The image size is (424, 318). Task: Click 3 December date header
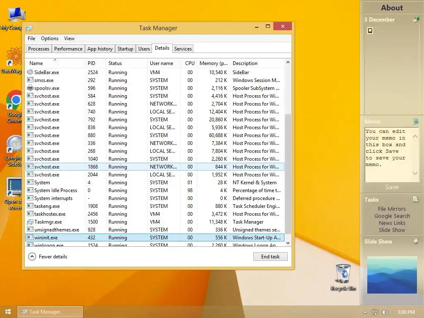pos(379,19)
